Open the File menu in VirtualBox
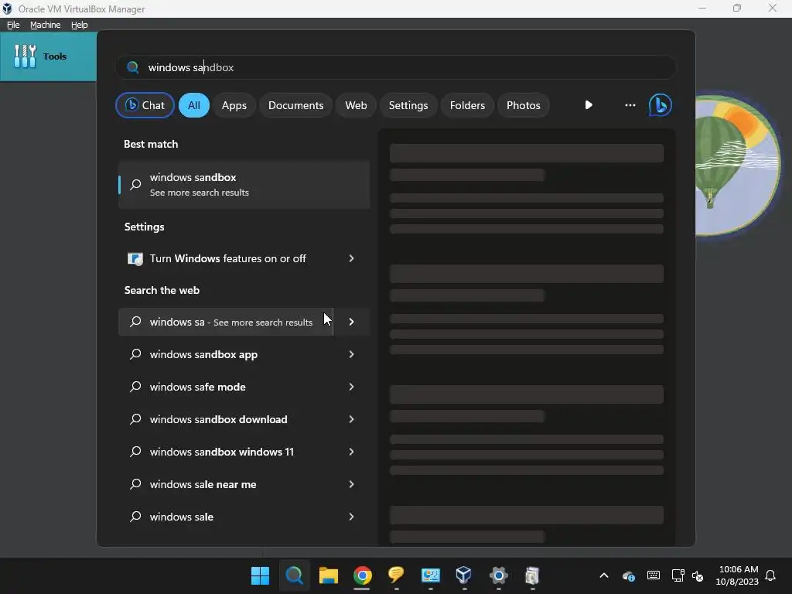 pyautogui.click(x=13, y=25)
